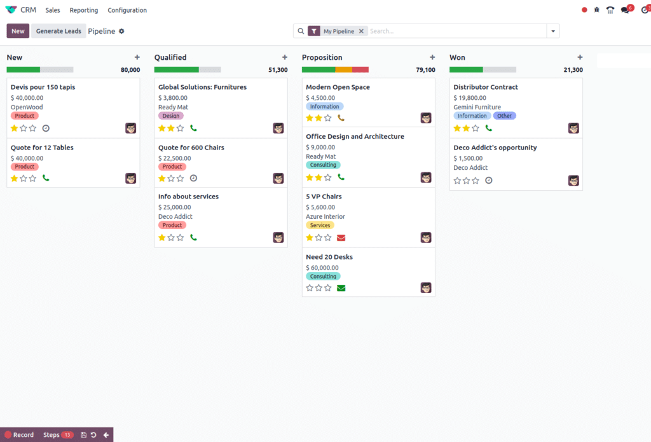The image size is (651, 442).
Task: Set second star on Quote for 12 Tables
Action: tap(24, 178)
